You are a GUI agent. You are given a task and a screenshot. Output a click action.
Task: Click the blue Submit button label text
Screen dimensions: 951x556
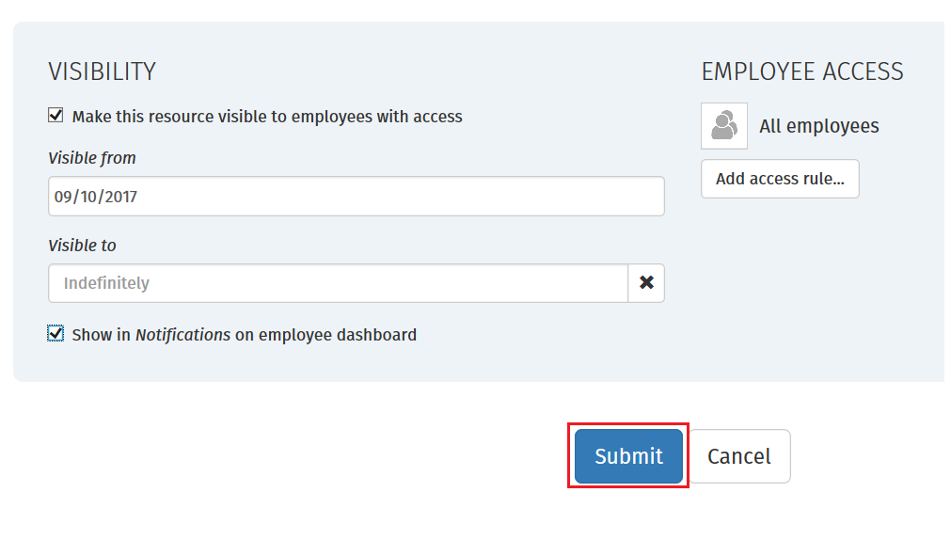coord(629,456)
